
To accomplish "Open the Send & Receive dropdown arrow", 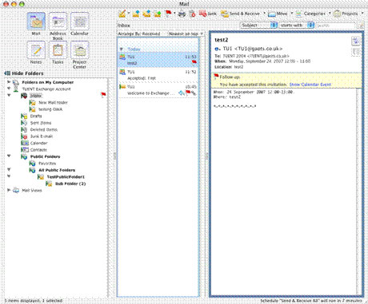I will point(264,13).
